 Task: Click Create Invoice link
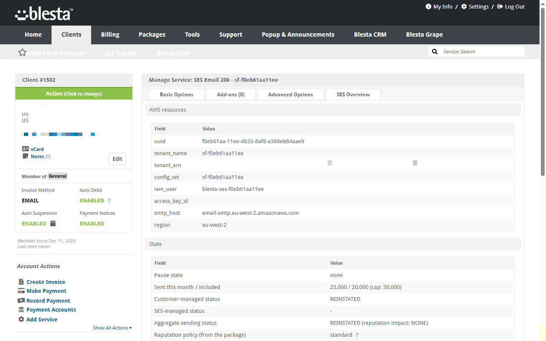point(46,282)
